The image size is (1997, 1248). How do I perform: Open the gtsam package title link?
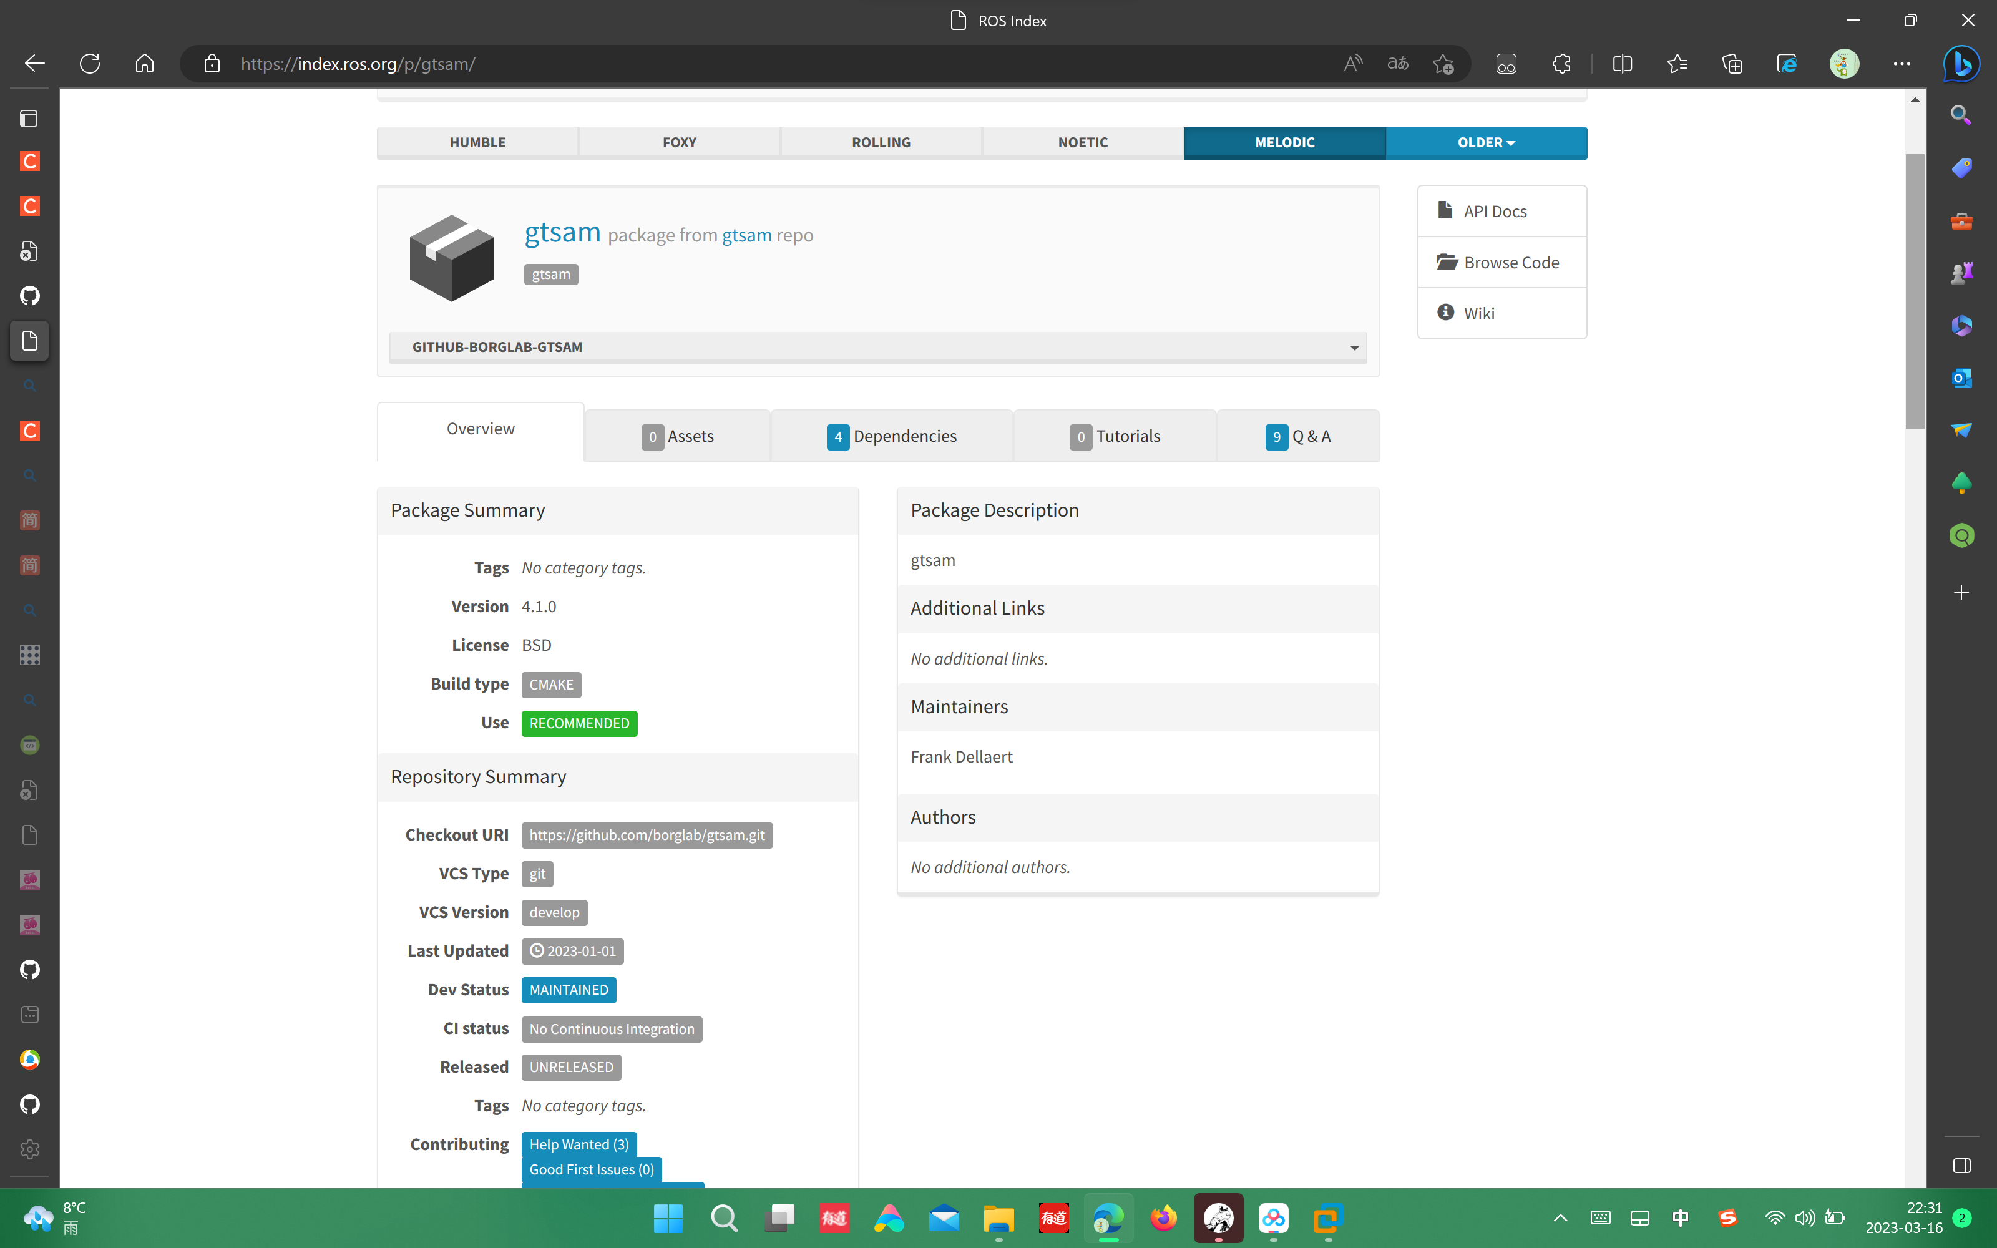(563, 233)
